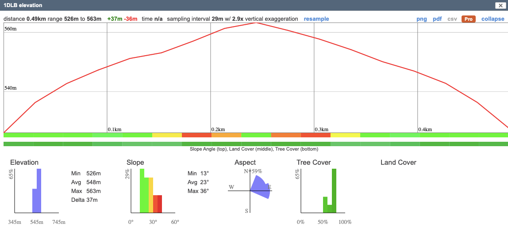
Task: Click the Land Cover heading
Action: click(x=398, y=163)
